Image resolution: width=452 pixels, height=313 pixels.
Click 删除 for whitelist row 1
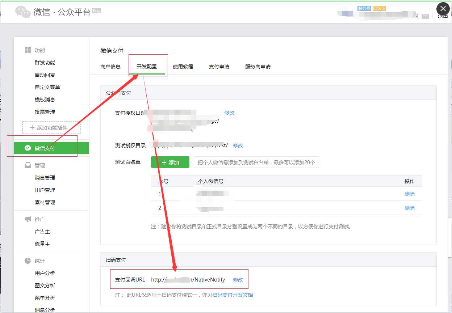click(410, 194)
